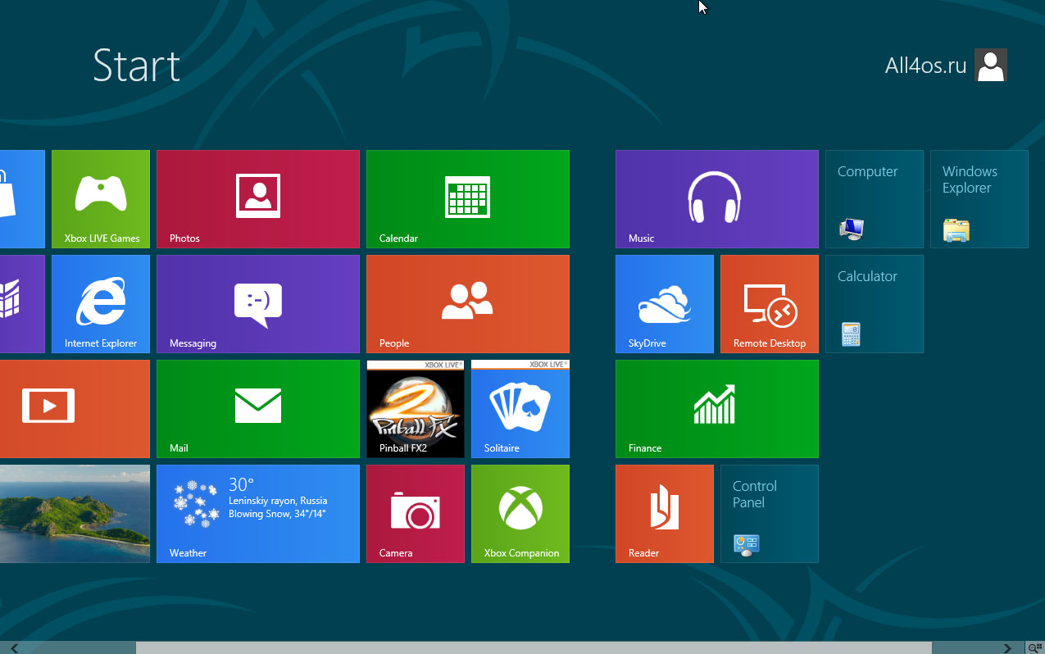Open the Finance tile
The width and height of the screenshot is (1045, 654).
click(717, 409)
